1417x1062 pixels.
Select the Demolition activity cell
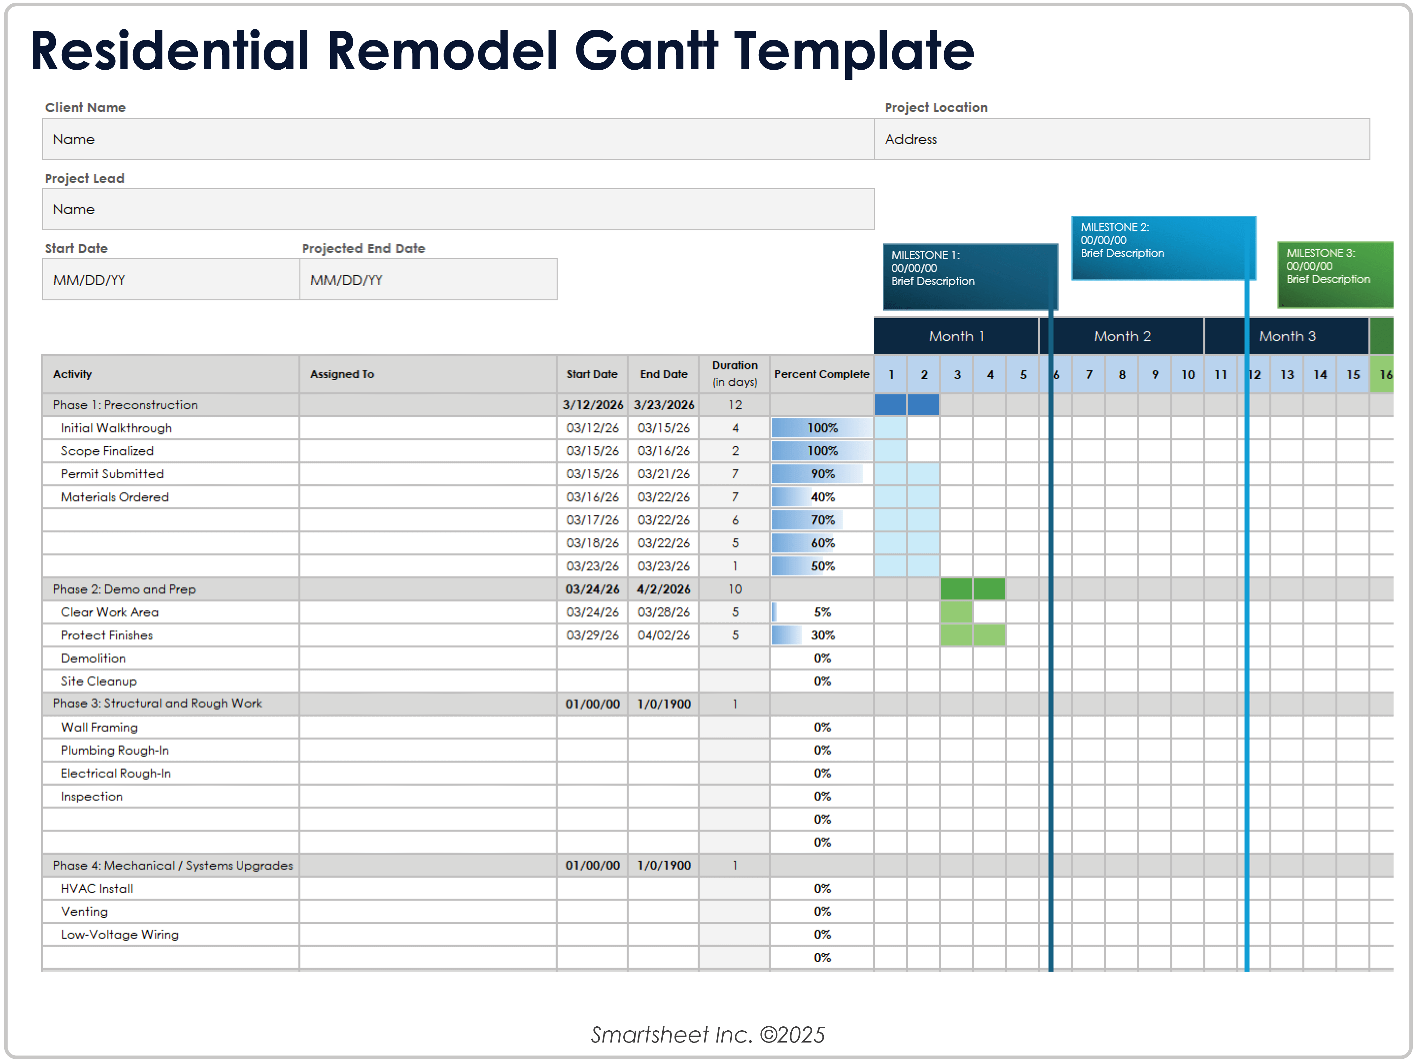[171, 659]
